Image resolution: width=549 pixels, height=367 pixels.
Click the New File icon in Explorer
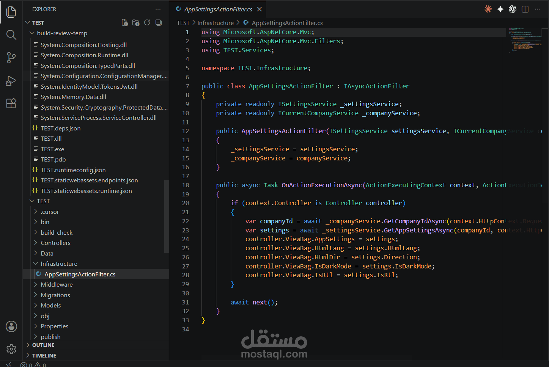click(x=124, y=23)
